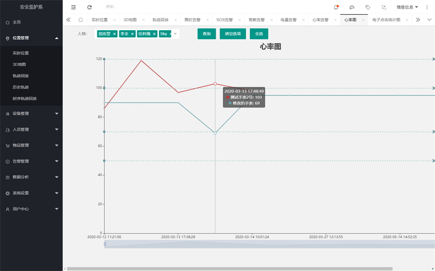Open the notification bell
This screenshot has width=435, height=271.
(336, 7)
